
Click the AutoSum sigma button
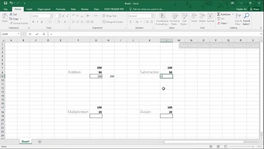224,14
